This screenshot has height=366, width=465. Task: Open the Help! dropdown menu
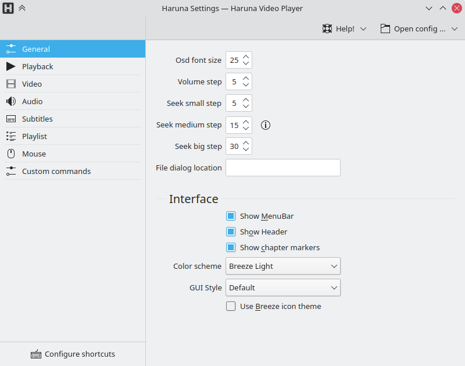pos(345,29)
